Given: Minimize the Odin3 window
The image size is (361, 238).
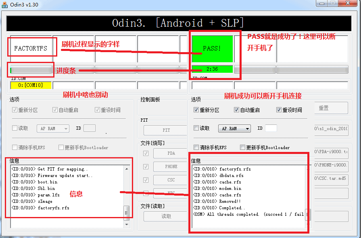Looking at the screenshot, I should pyautogui.click(x=322, y=4).
